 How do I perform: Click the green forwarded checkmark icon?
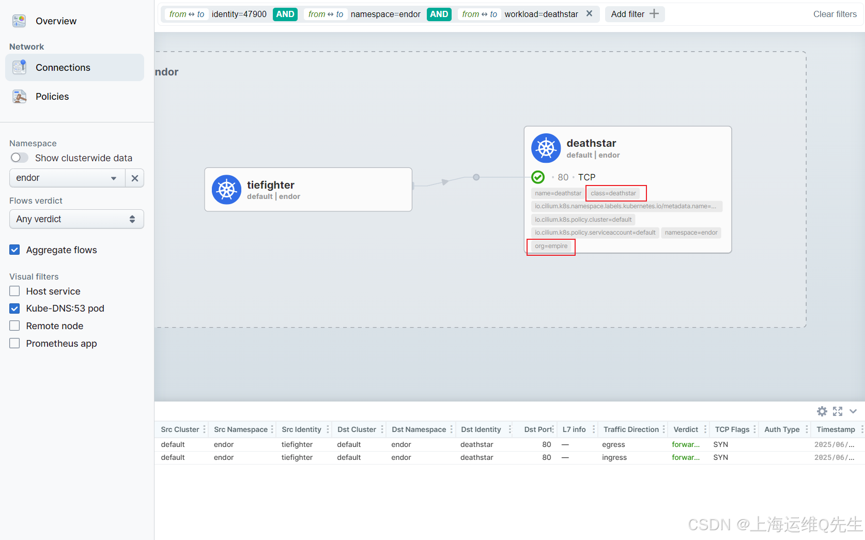538,177
